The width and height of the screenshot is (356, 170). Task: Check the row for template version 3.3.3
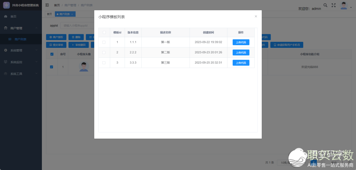(104, 63)
